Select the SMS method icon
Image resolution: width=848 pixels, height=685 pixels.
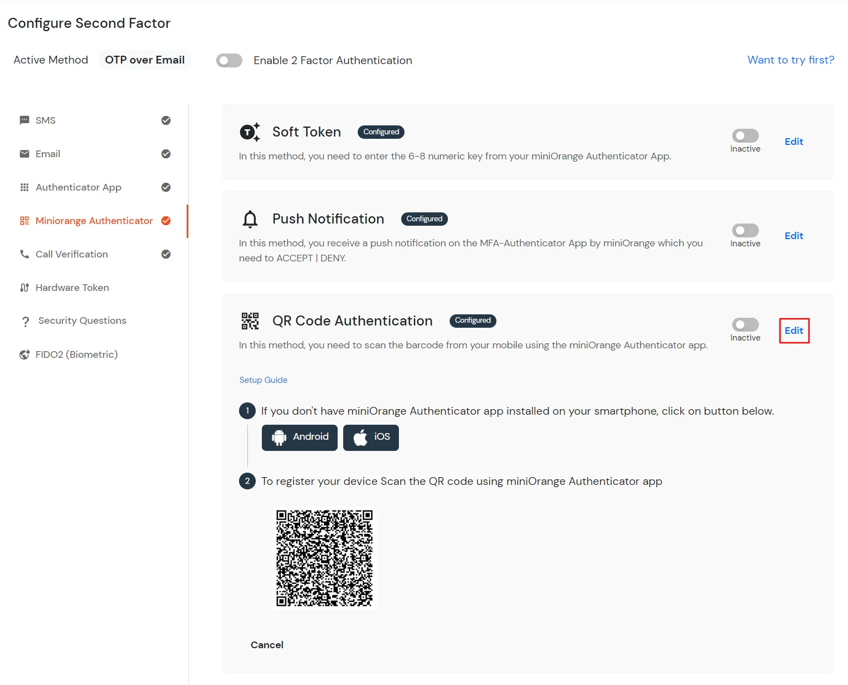[24, 120]
